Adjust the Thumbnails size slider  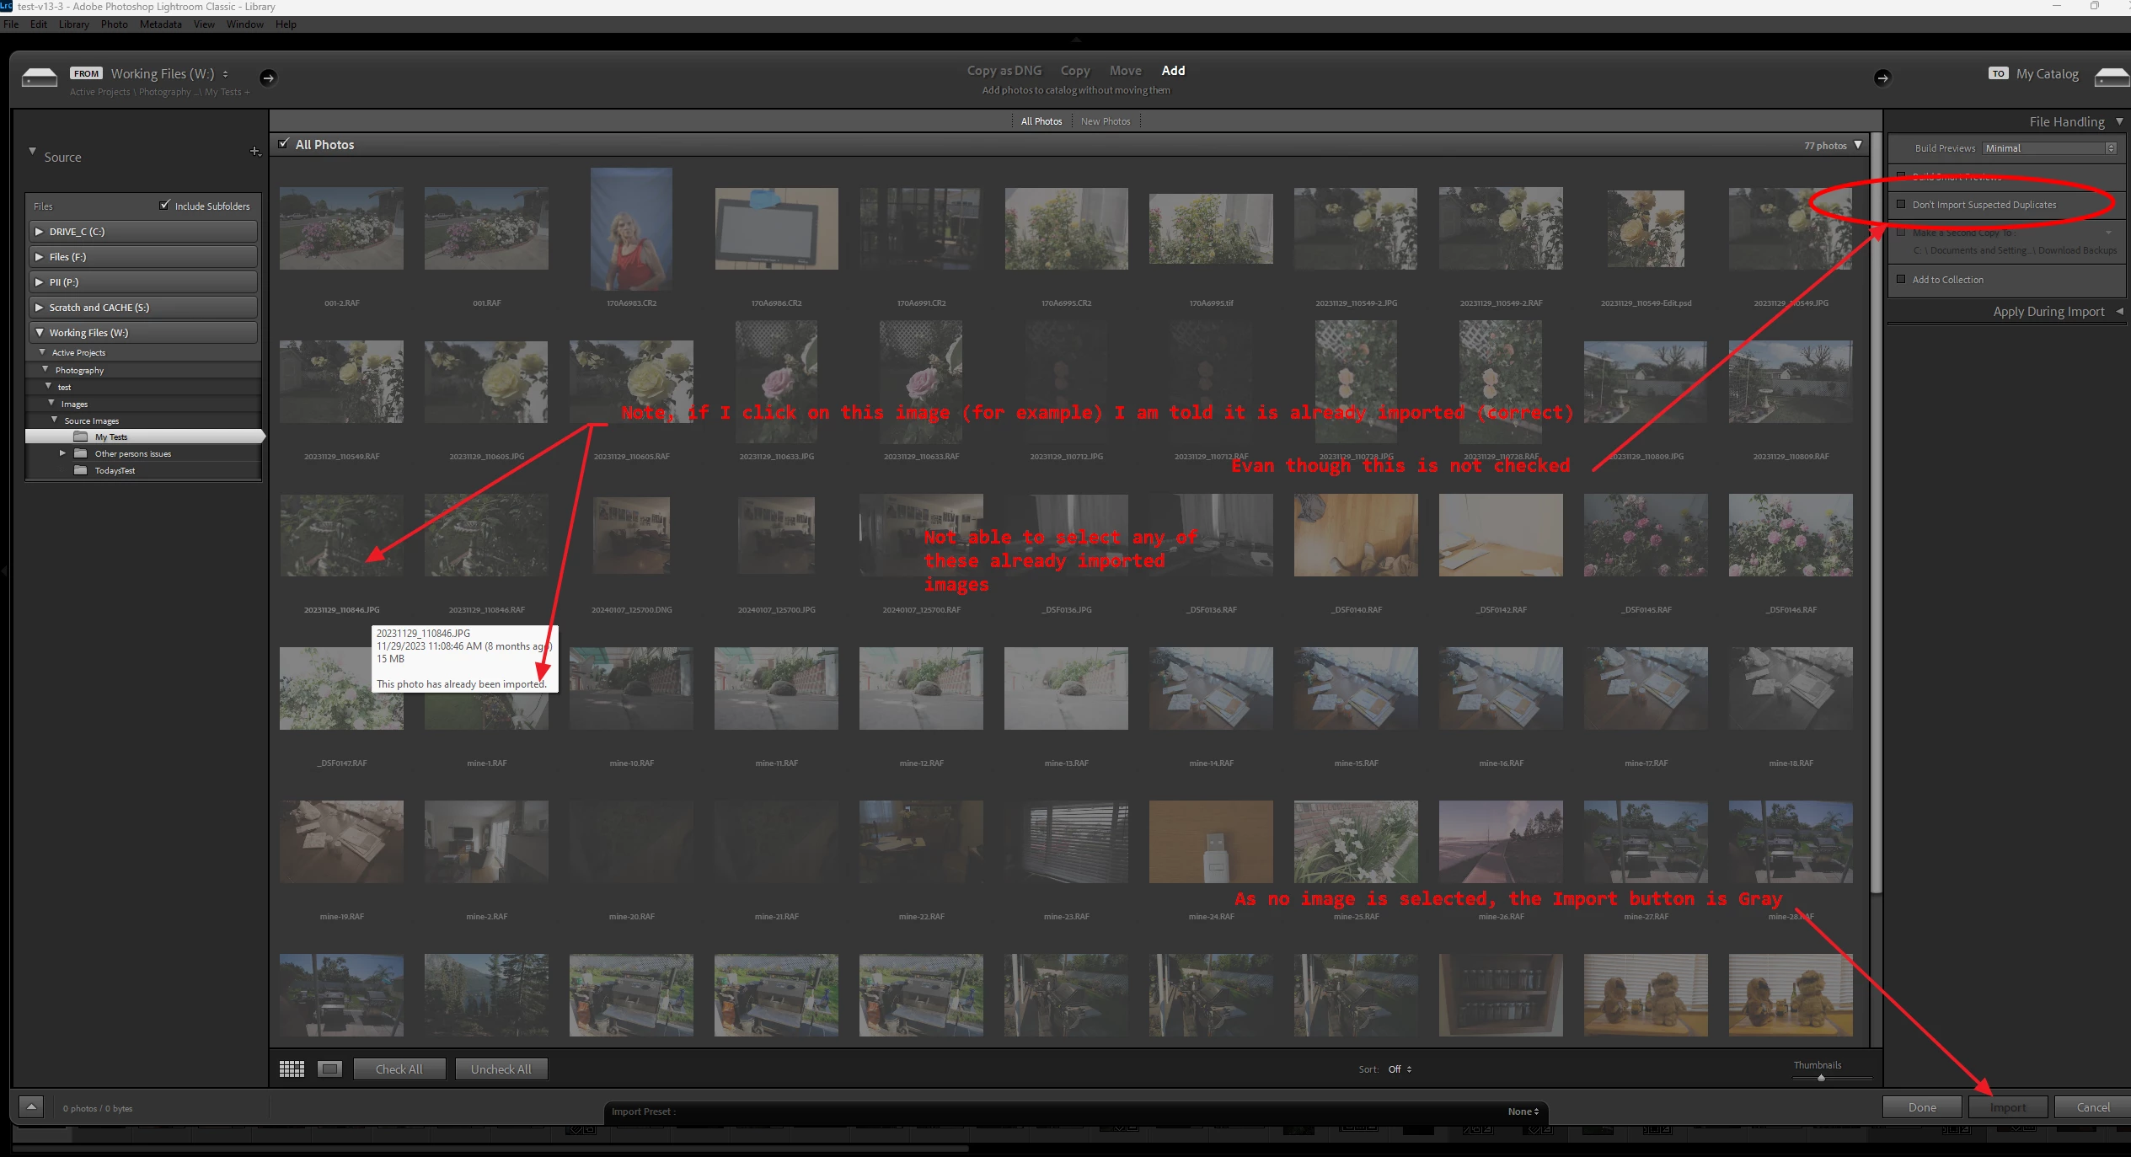point(1821,1078)
